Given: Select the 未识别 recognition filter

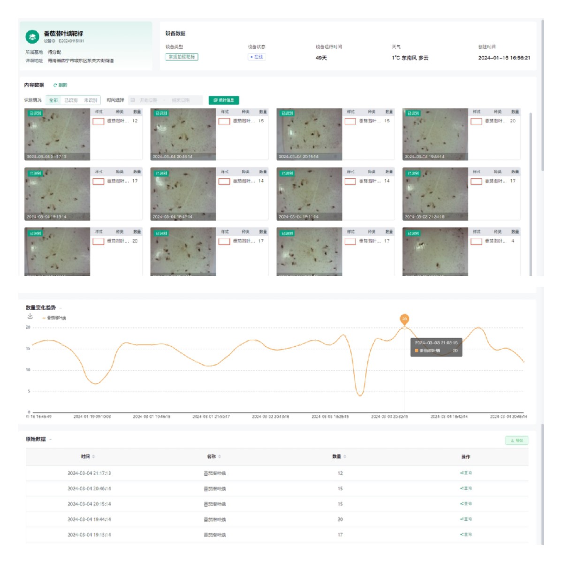Looking at the screenshot, I should [90, 100].
